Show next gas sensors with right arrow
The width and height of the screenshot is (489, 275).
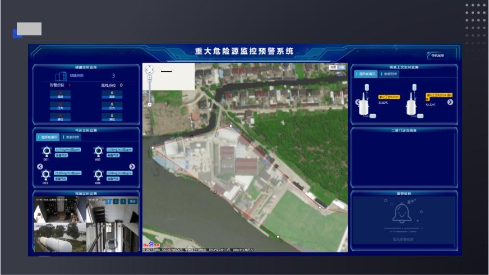[132, 166]
